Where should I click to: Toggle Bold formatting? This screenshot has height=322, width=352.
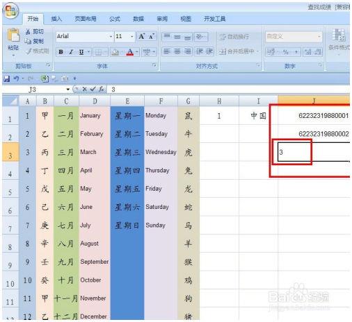coord(61,52)
